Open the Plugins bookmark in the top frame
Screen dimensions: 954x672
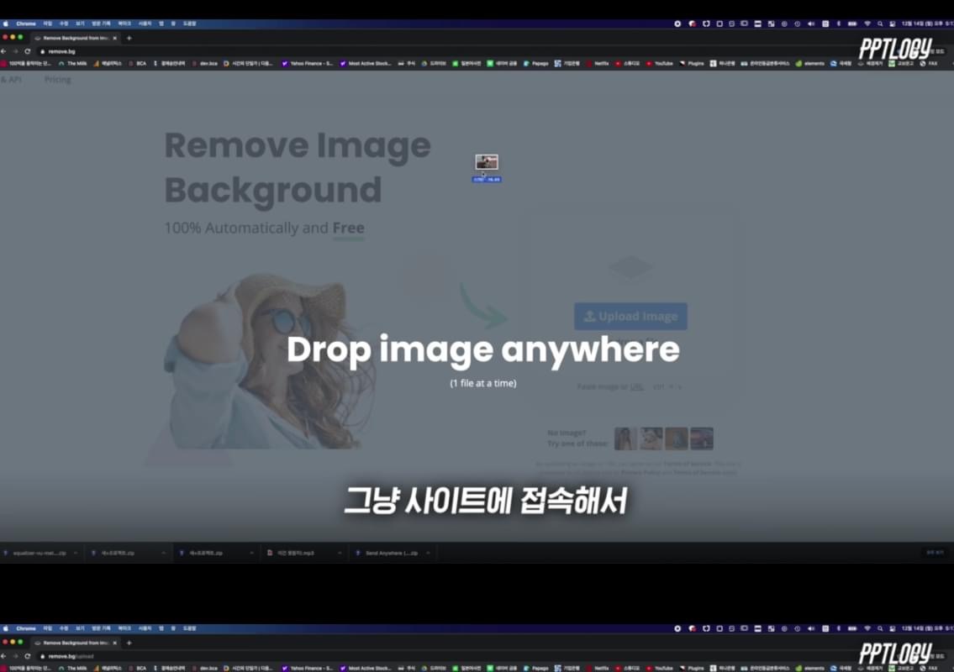[692, 63]
